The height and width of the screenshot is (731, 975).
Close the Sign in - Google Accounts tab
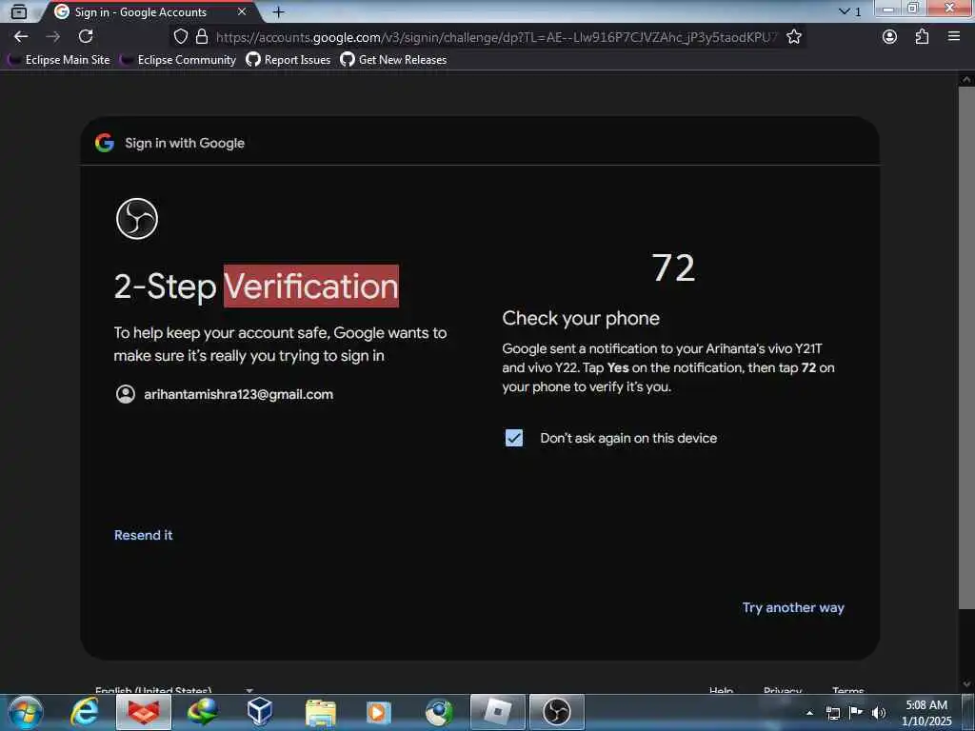(x=242, y=11)
